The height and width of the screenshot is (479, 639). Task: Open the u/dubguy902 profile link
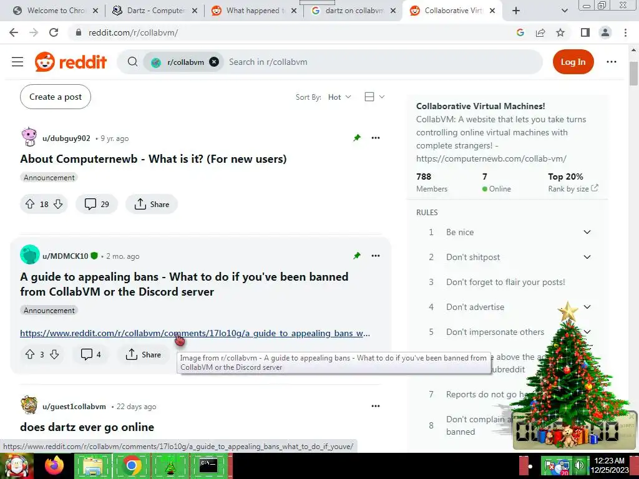66,138
